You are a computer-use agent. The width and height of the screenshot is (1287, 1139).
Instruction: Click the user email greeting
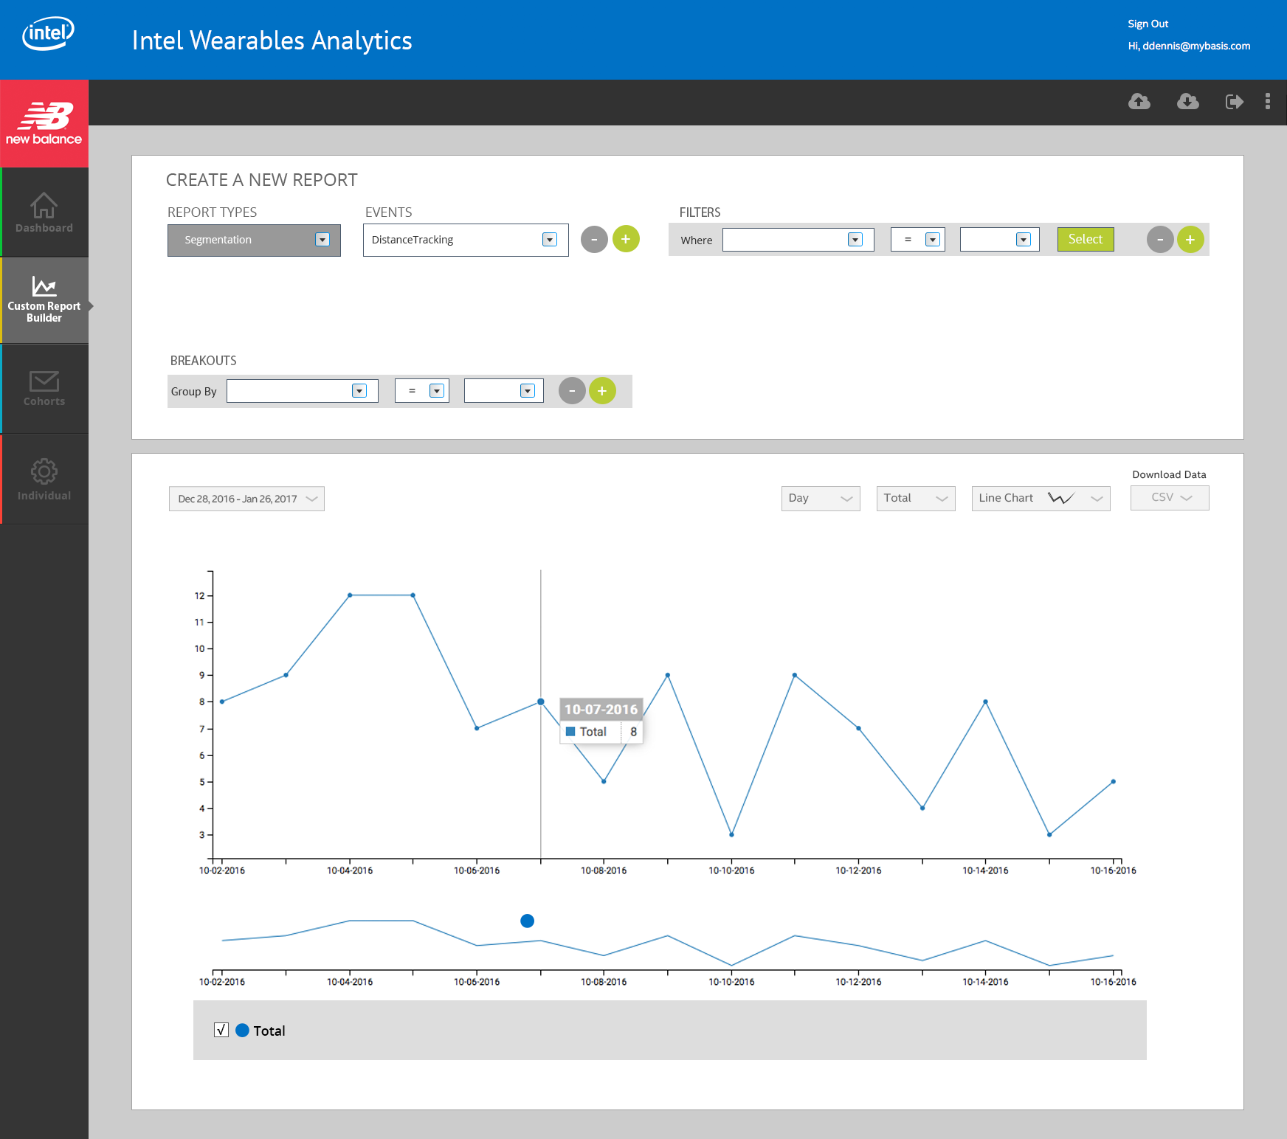1189,46
